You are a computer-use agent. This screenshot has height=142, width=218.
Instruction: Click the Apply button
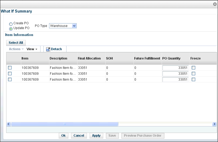[96, 136]
